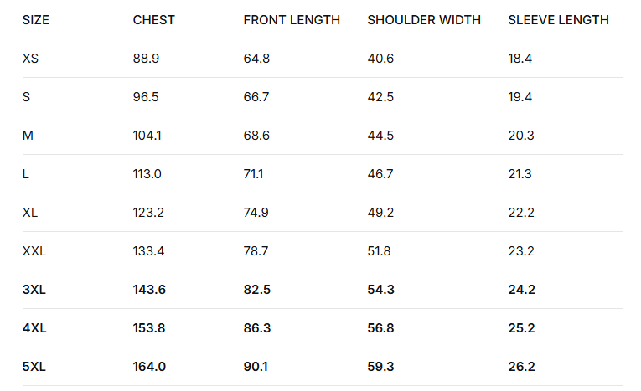Click the XS size row label
641x391 pixels.
(30, 59)
